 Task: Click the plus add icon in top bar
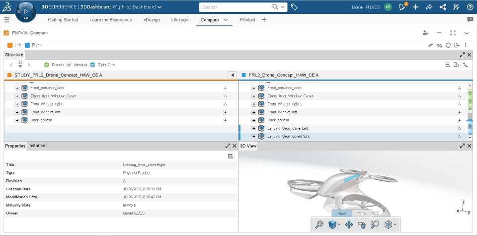click(415, 7)
